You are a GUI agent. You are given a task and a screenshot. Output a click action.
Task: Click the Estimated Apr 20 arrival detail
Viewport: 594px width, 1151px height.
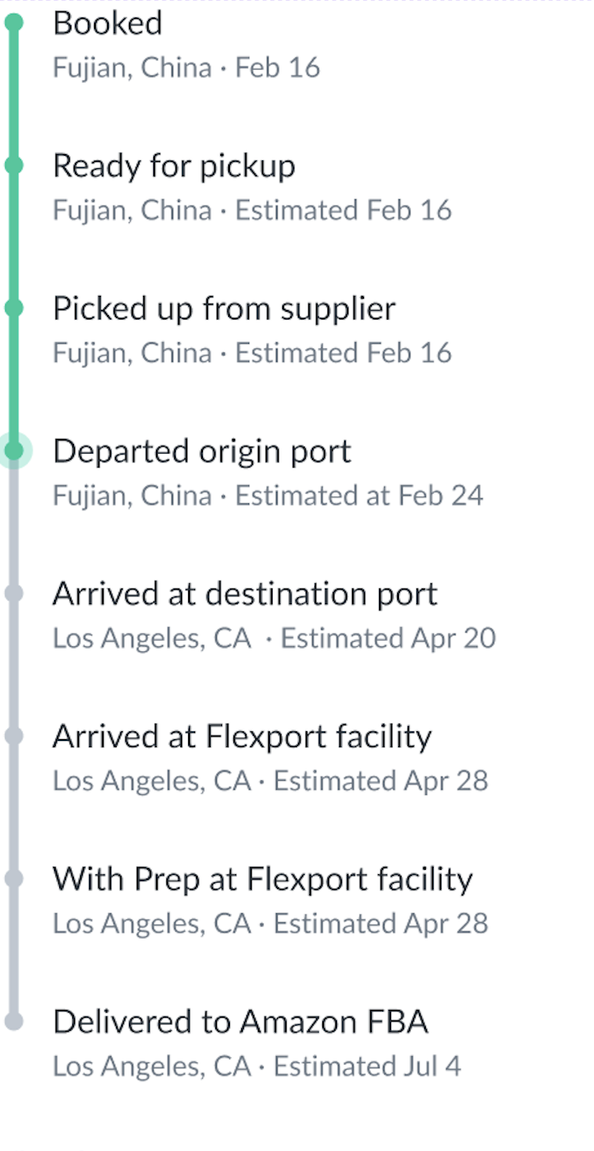click(x=388, y=638)
